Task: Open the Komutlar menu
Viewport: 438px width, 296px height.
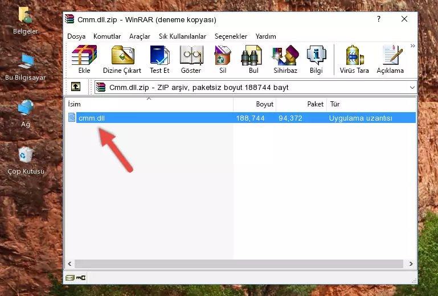Action: click(x=107, y=36)
